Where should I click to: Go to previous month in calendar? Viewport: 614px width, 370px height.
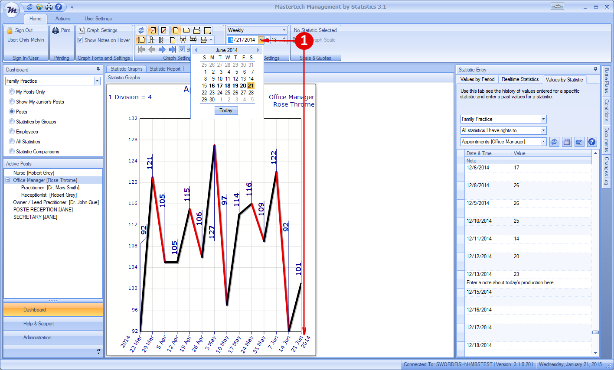196,50
